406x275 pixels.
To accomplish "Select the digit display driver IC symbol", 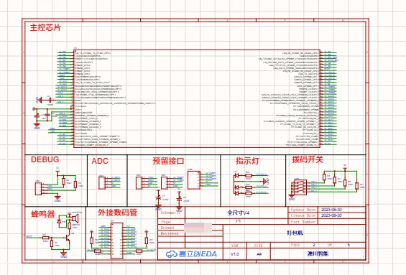I will click(117, 240).
